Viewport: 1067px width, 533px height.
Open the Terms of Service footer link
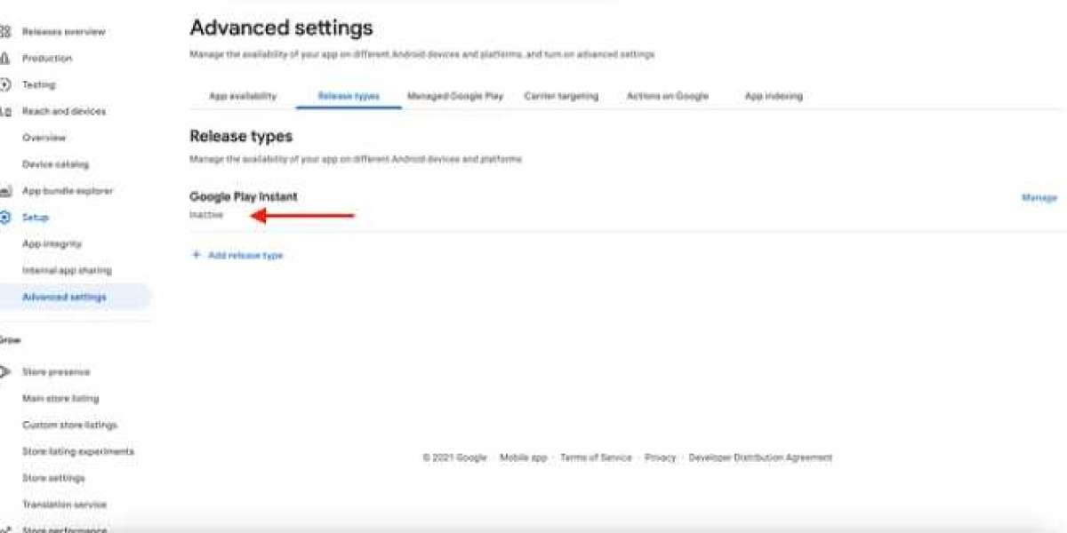596,457
